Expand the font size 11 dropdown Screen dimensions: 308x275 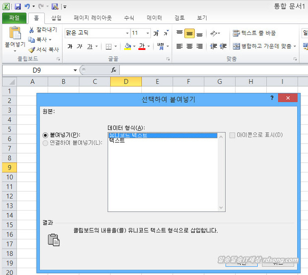click(148, 33)
